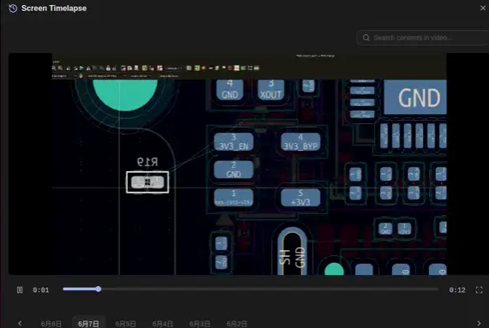Click the 0:12 total duration label
The height and width of the screenshot is (328, 489).
tap(457, 290)
